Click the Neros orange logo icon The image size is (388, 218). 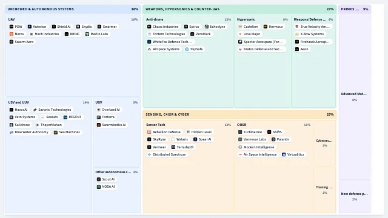pos(12,34)
